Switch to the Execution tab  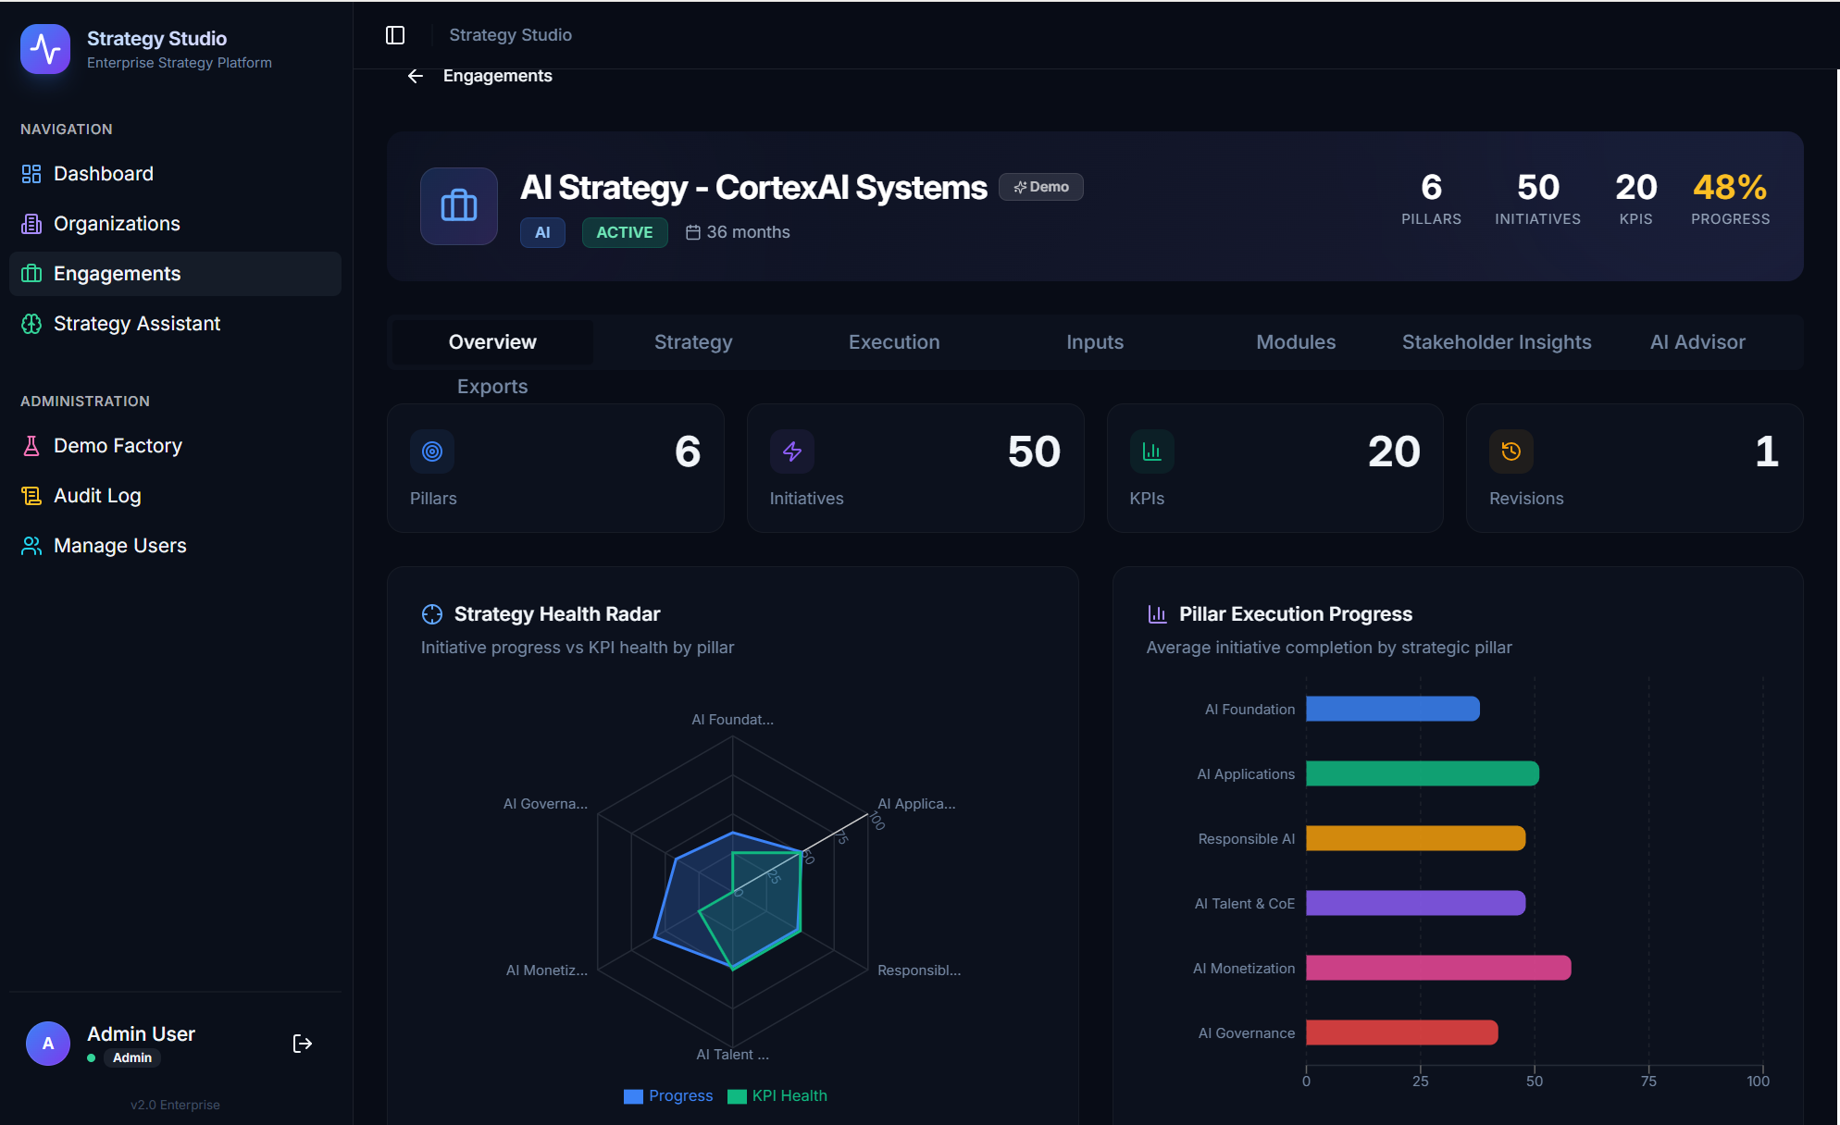pos(893,341)
